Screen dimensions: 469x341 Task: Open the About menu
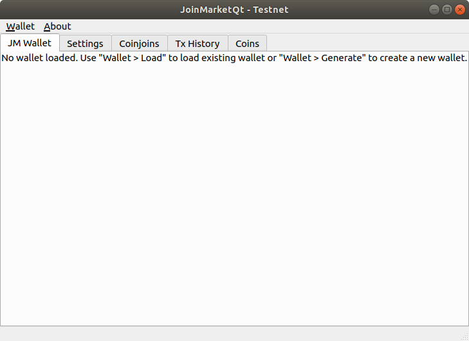[57, 26]
